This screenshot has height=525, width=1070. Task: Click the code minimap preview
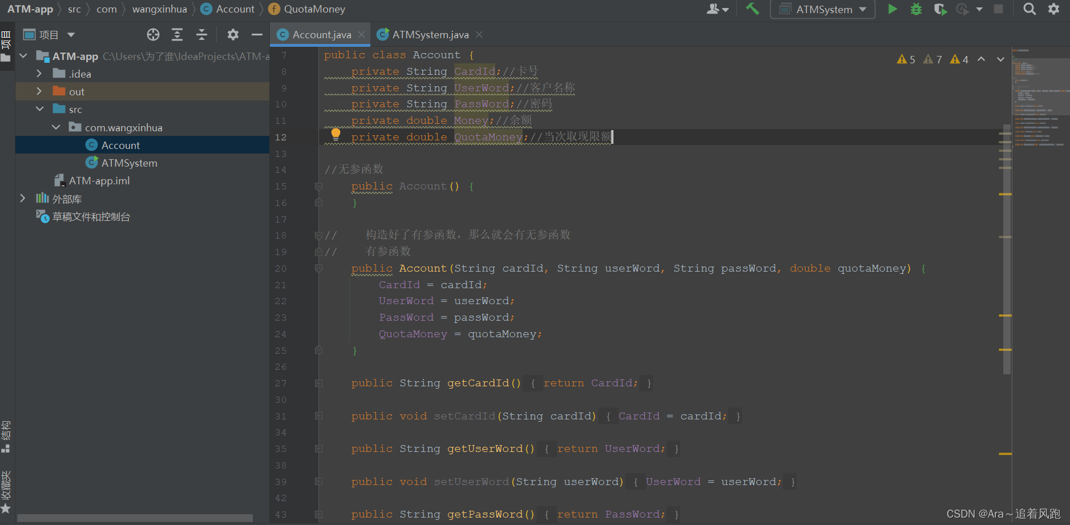tap(1041, 98)
